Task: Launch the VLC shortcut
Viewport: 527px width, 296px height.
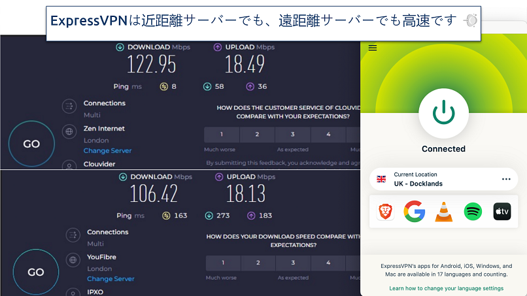Action: (444, 212)
